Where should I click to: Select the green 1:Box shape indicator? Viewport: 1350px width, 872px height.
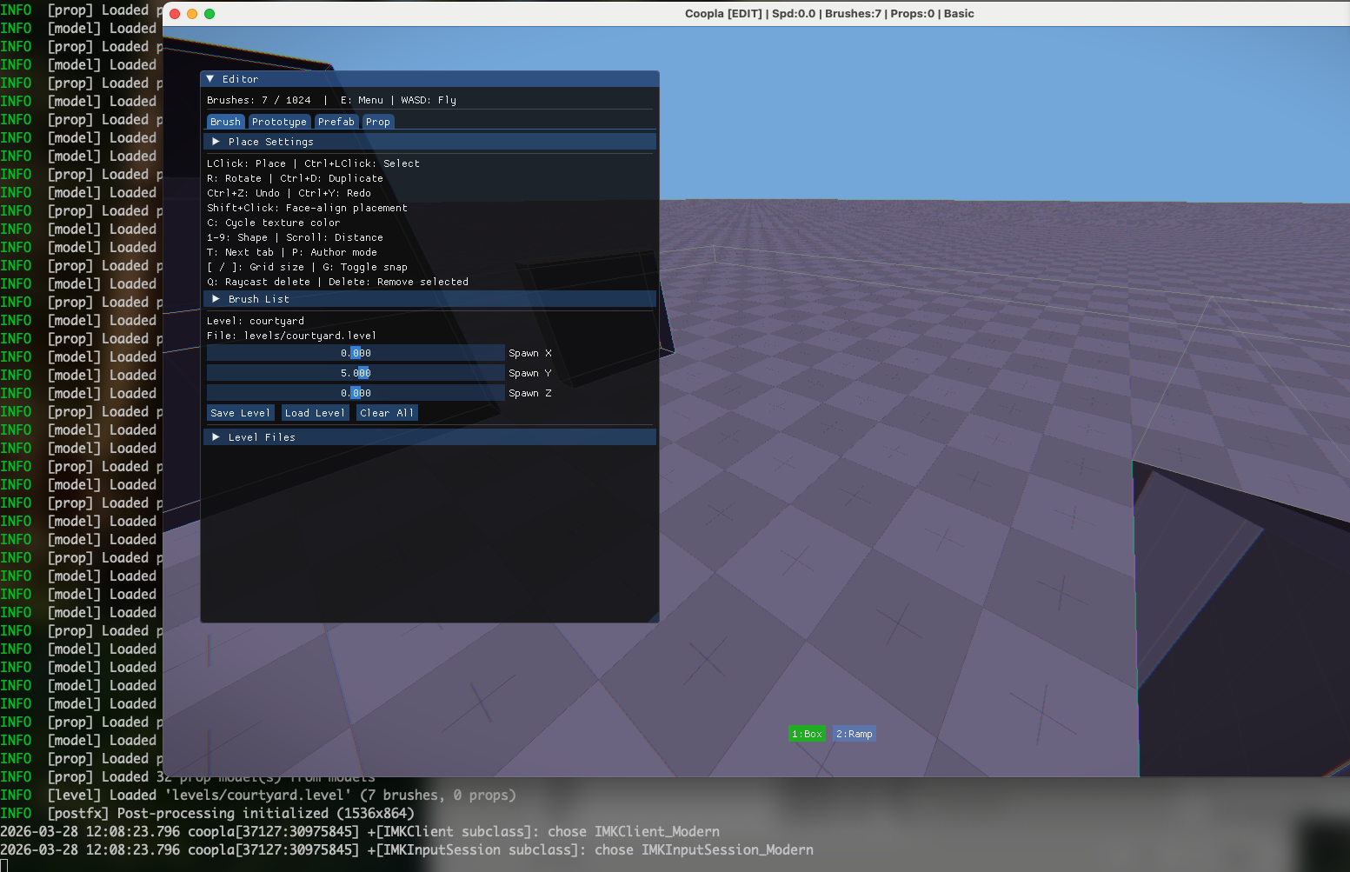coord(807,733)
